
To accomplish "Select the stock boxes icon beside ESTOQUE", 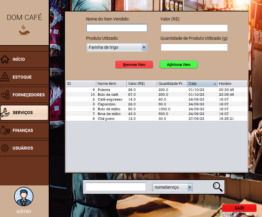I will tap(5, 77).
